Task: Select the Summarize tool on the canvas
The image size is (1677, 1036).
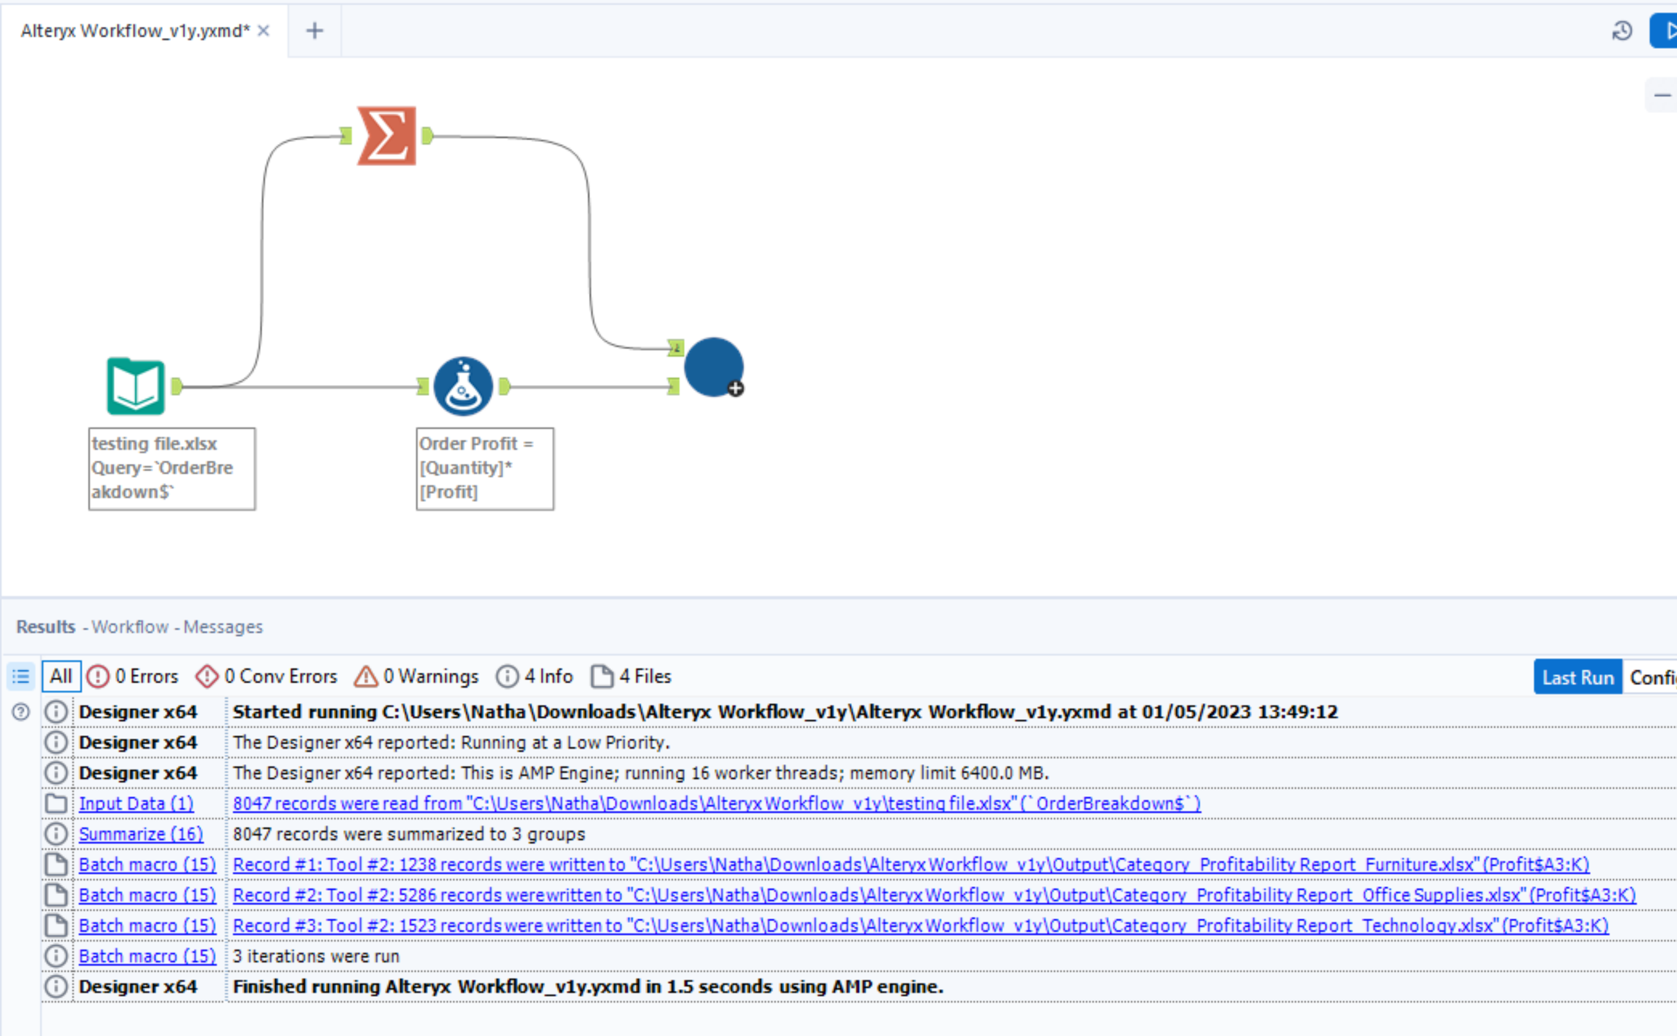Action: [386, 136]
